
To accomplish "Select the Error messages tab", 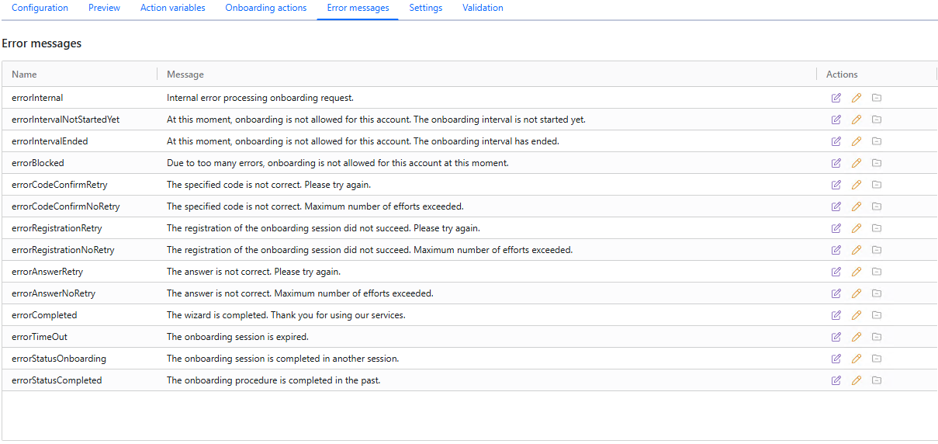I will coord(358,8).
